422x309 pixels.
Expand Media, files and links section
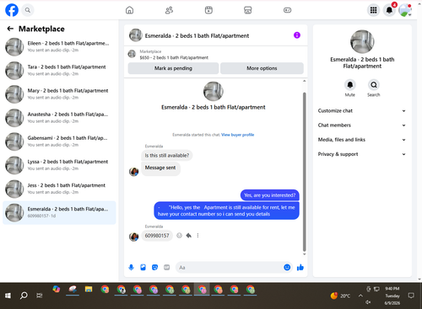362,140
